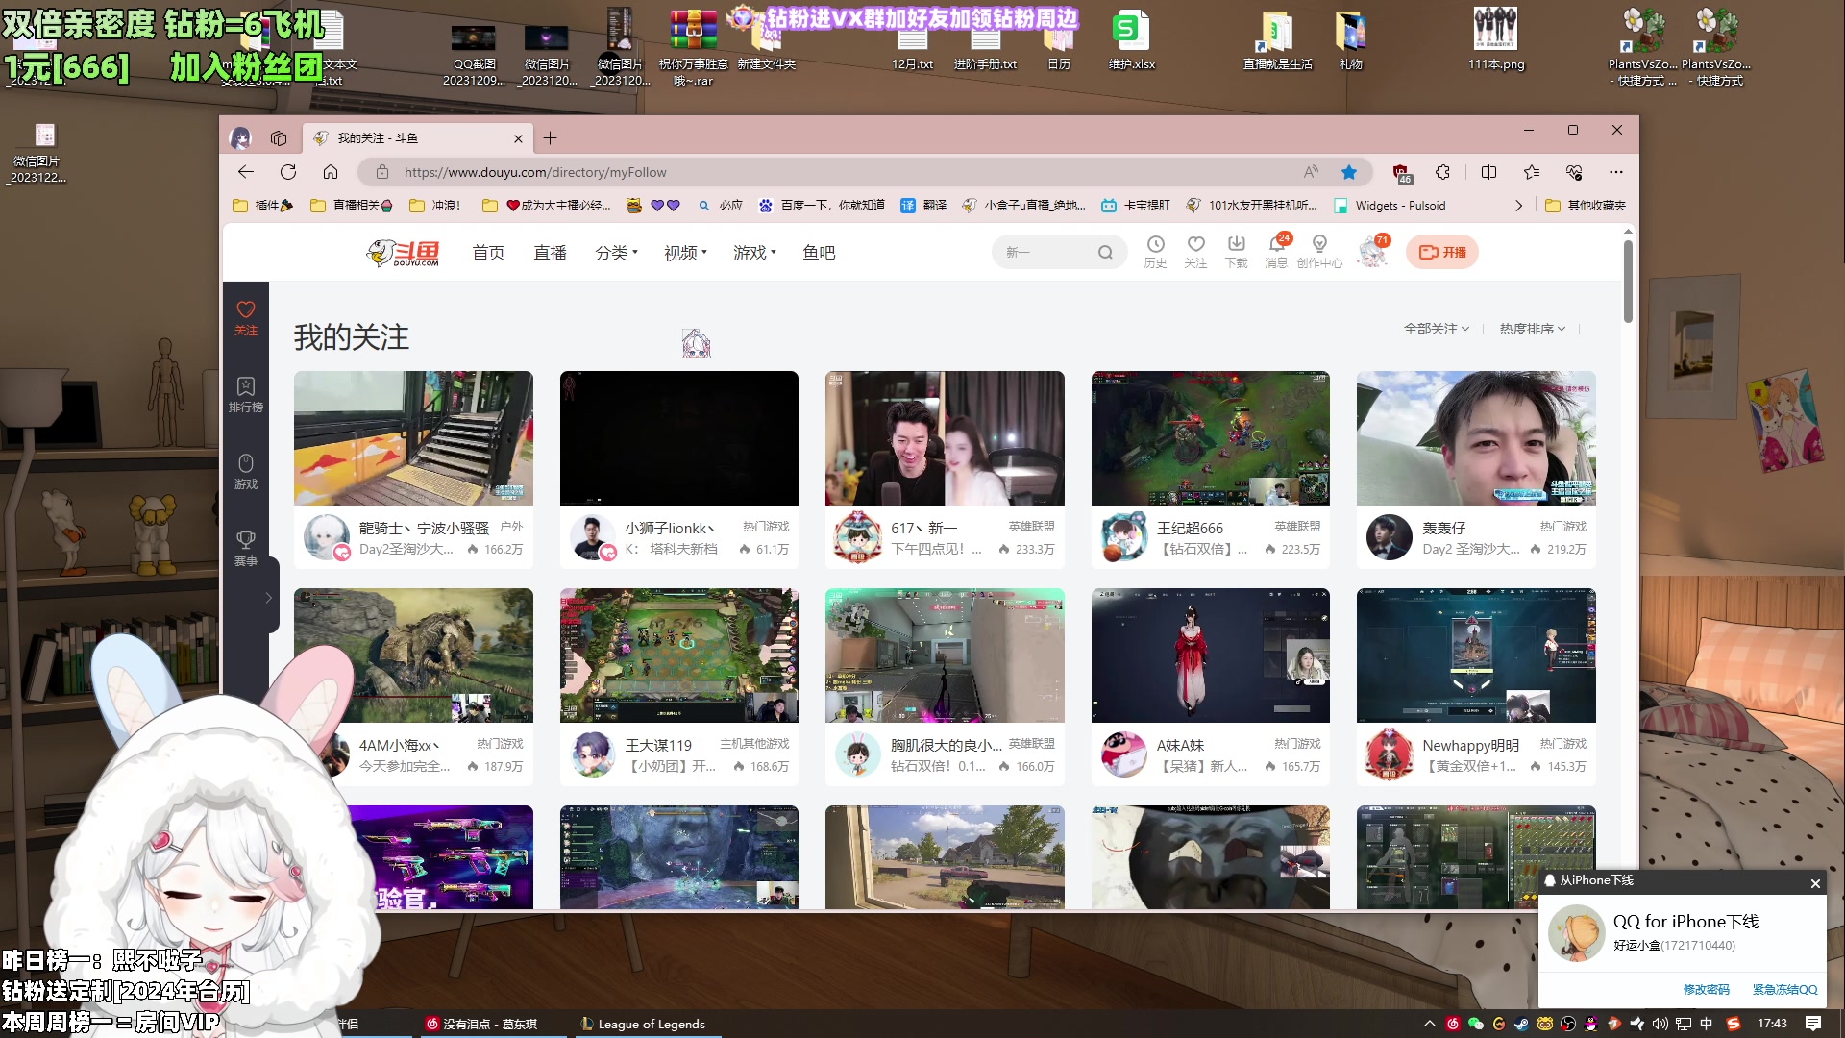Click the browser page vertical scrollbar

point(1628,282)
